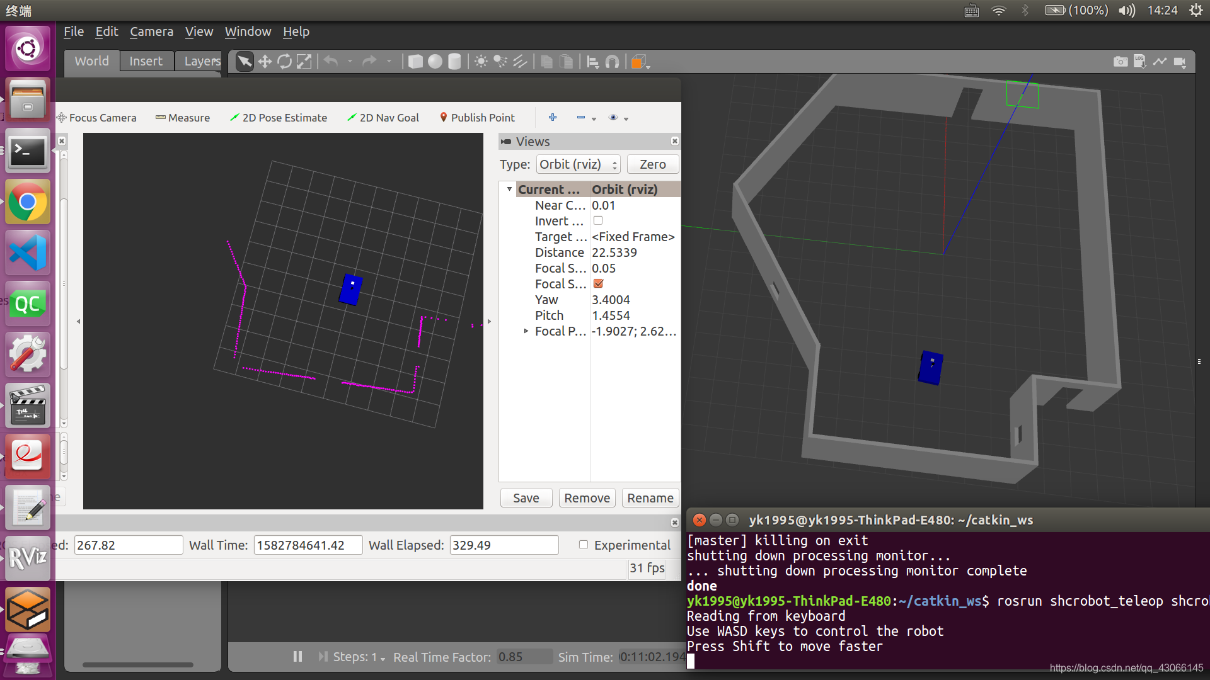The image size is (1210, 680).
Task: Open the Terminal from Ubuntu dock
Action: tap(27, 151)
